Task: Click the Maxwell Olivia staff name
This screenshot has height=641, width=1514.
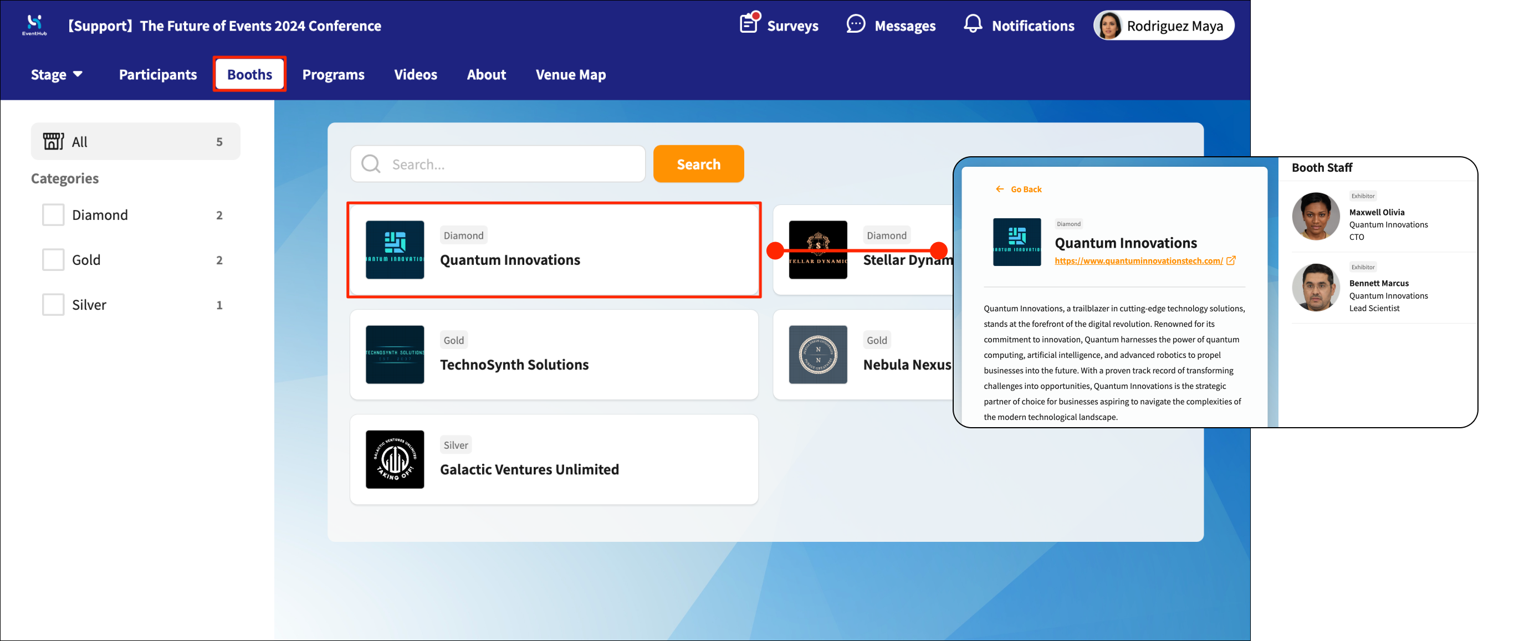Action: (1377, 212)
